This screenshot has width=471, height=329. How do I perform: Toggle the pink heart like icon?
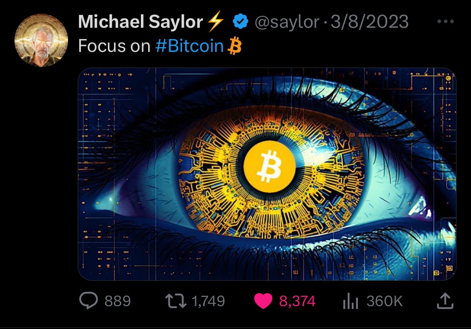(263, 301)
